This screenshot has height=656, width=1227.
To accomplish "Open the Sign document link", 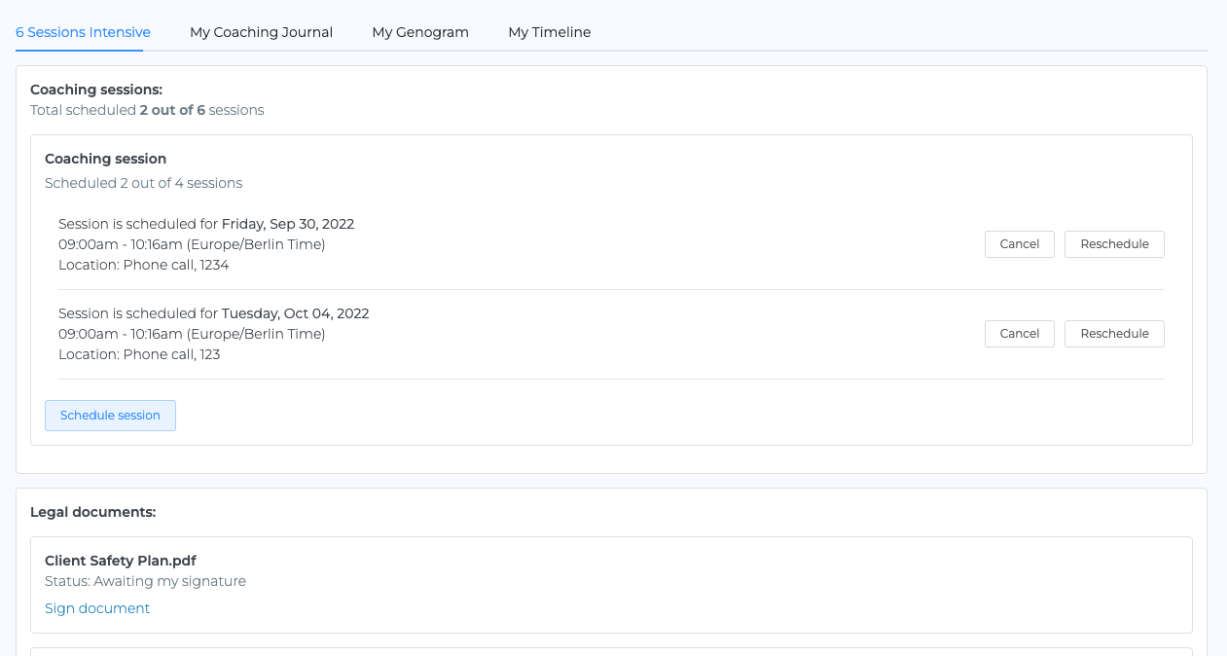I will tap(97, 608).
